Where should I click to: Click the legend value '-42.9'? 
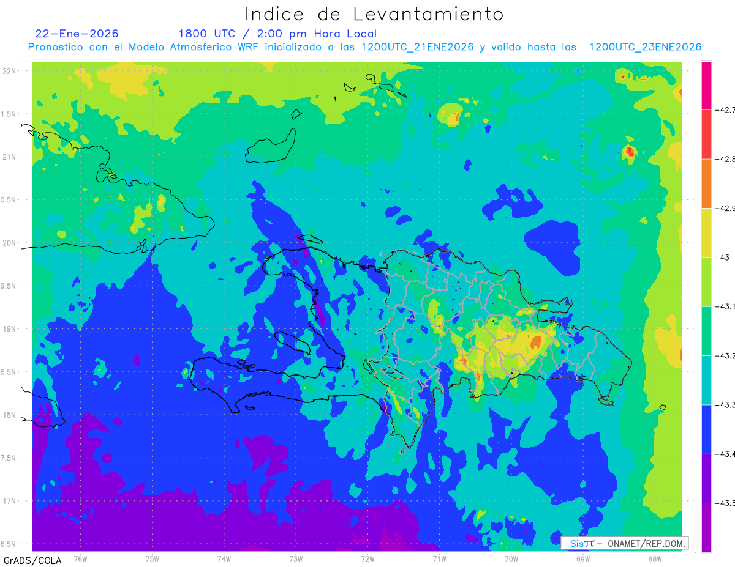pyautogui.click(x=725, y=208)
